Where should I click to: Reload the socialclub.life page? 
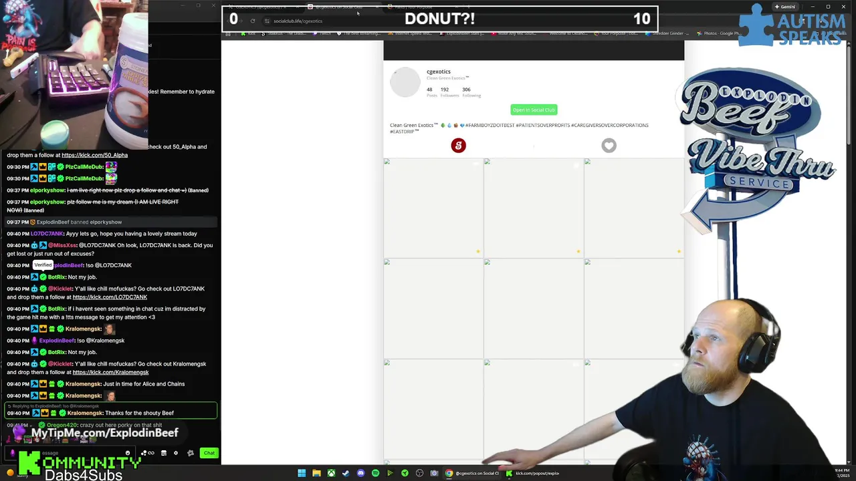coord(252,21)
